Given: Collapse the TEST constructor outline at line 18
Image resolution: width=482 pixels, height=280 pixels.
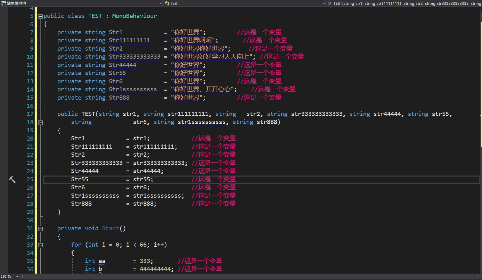Looking at the screenshot, I should point(40,122).
